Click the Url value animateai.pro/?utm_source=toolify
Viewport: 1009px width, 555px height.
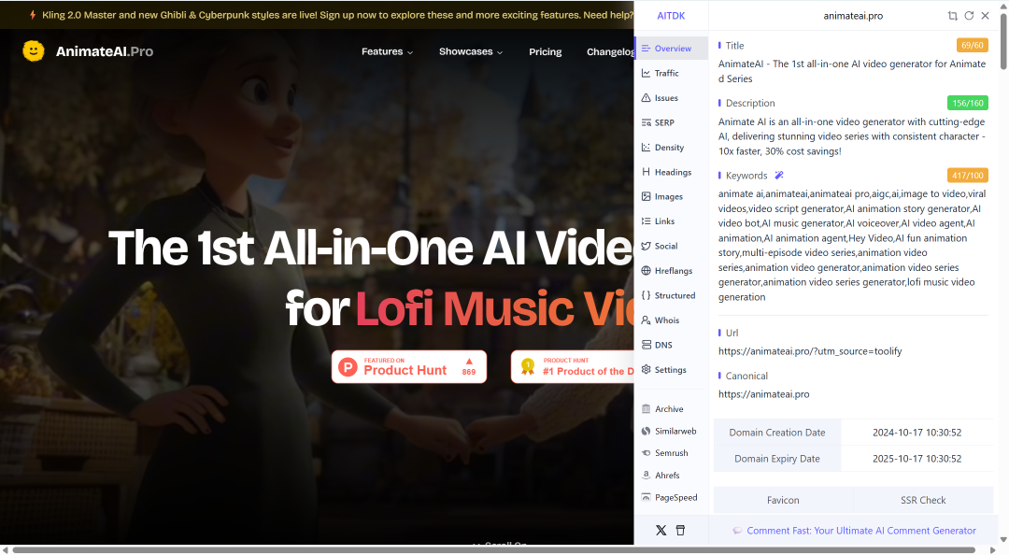point(810,351)
